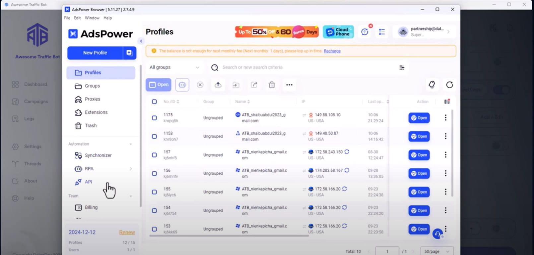The width and height of the screenshot is (534, 255).
Task: Open the support headset chat icon
Action: 437,234
